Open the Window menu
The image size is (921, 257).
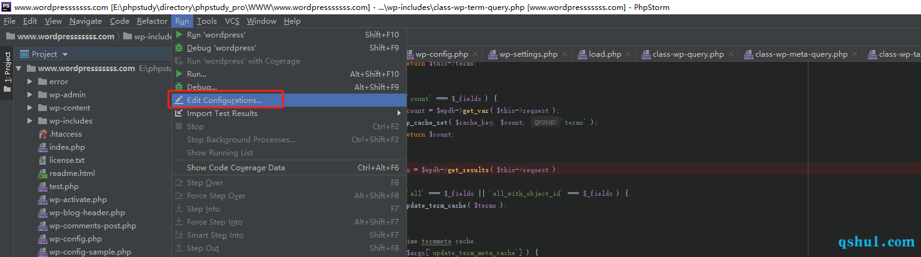261,21
